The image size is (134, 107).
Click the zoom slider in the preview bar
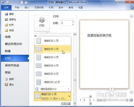(116, 100)
